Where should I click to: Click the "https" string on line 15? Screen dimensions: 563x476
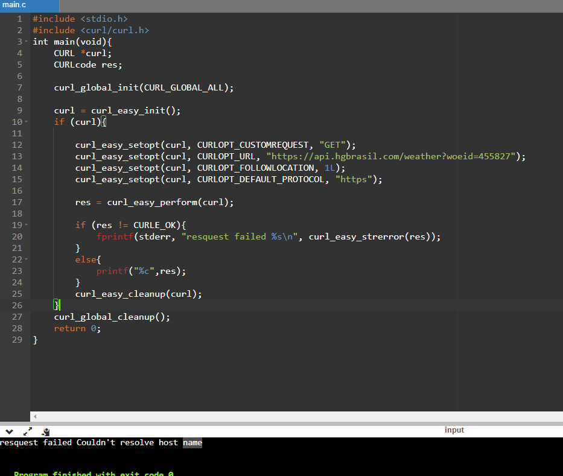pyautogui.click(x=354, y=180)
